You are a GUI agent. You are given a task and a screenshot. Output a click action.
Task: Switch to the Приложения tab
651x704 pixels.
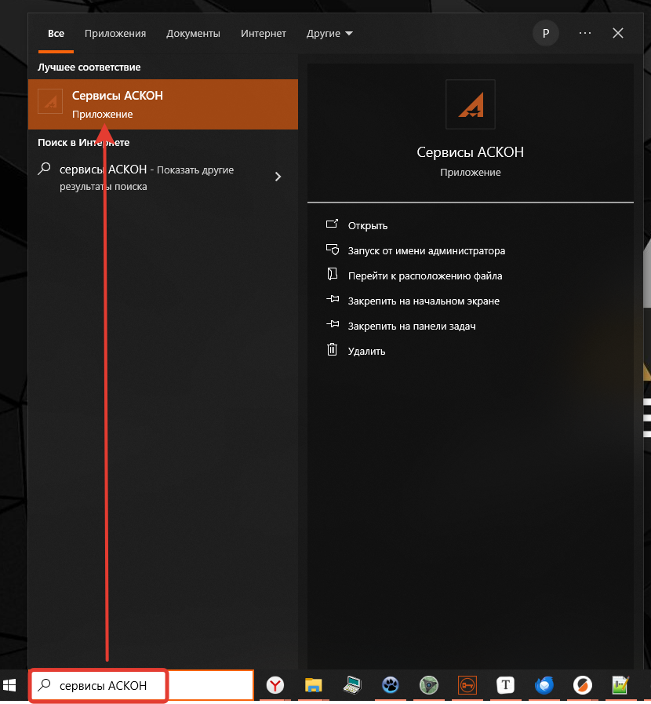pyautogui.click(x=115, y=34)
